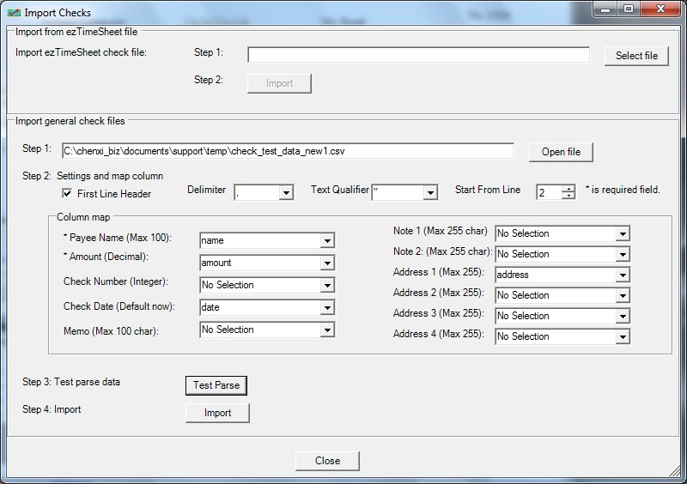Expand the Amount column mapping dropdown
687x484 pixels.
[x=326, y=263]
